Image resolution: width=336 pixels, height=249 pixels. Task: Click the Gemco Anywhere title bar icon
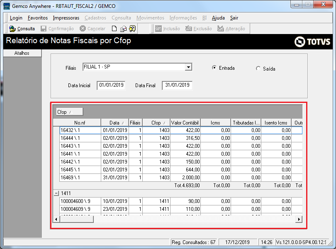tap(7, 6)
